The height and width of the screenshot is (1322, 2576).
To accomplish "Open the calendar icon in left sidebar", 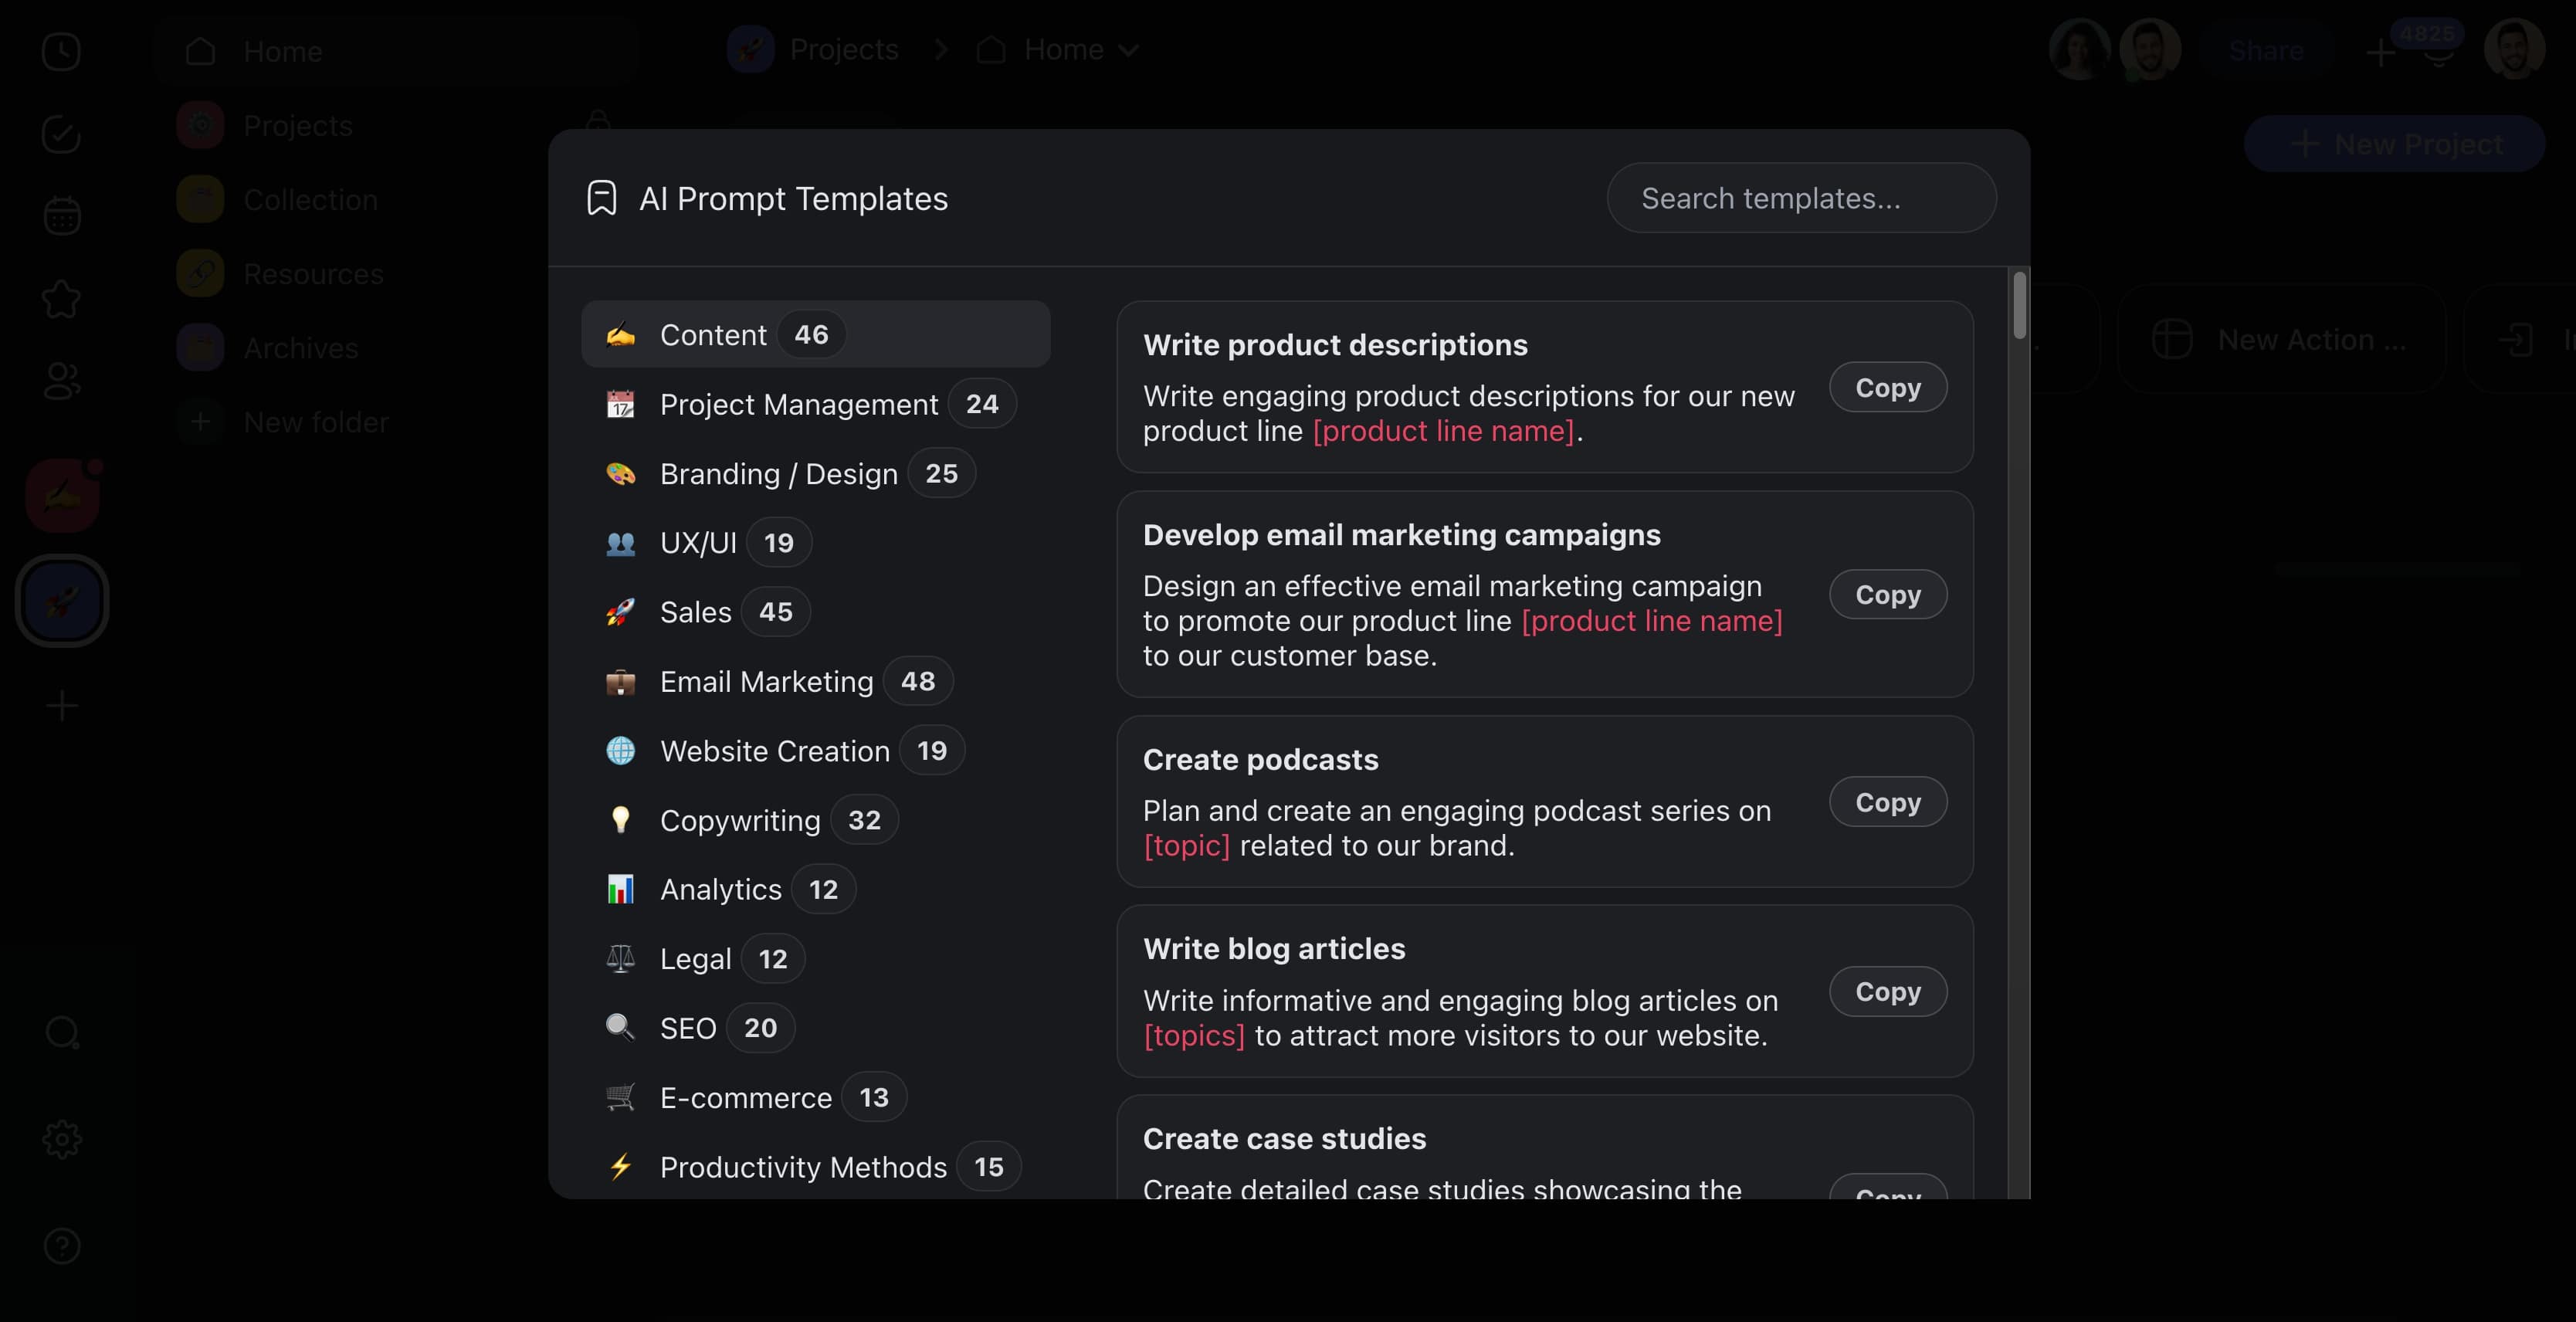I will click(x=61, y=215).
